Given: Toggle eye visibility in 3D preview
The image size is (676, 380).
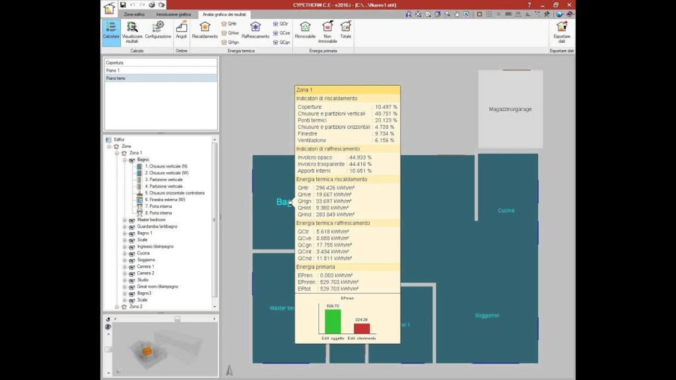Looking at the screenshot, I should 108,327.
